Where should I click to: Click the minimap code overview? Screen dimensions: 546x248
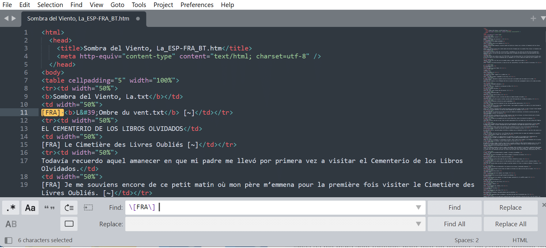pyautogui.click(x=512, y=112)
